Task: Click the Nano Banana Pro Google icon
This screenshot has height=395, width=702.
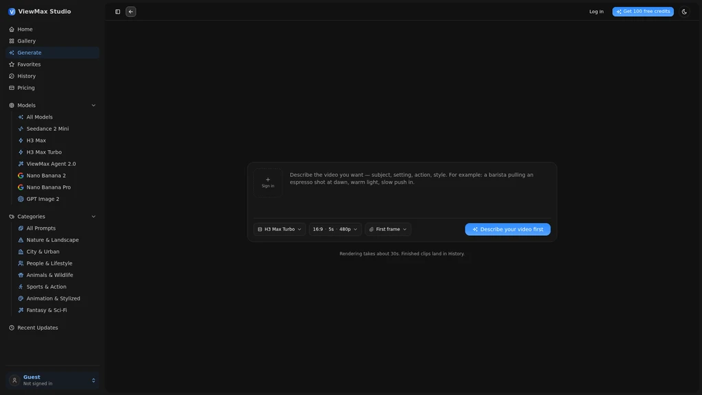Action: pyautogui.click(x=21, y=187)
